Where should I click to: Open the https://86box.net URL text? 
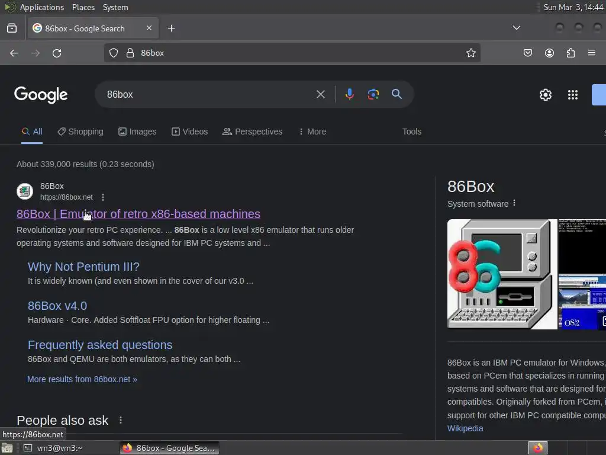click(66, 197)
